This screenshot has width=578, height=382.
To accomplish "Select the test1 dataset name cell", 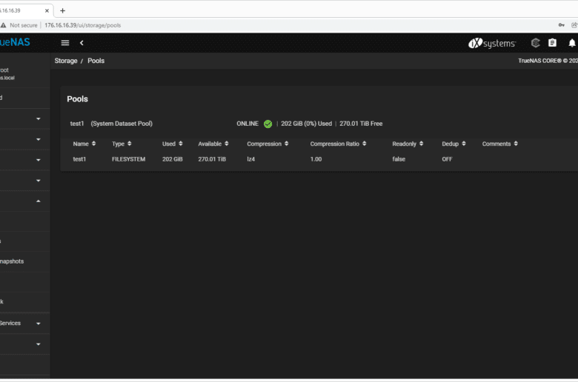I will tap(79, 159).
